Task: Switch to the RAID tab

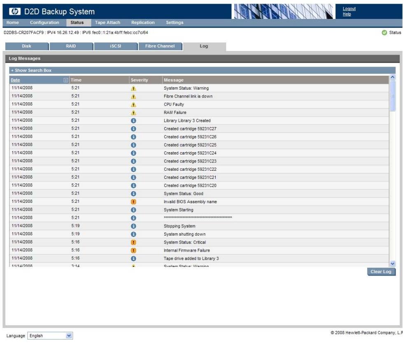Action: (71, 46)
